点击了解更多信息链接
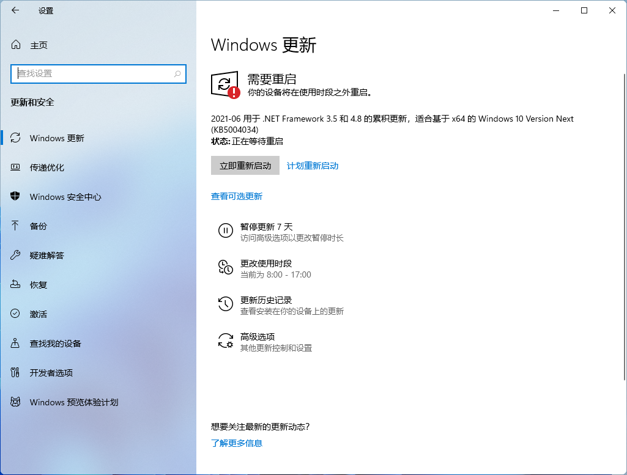Viewport: 627px width, 475px height. [237, 443]
